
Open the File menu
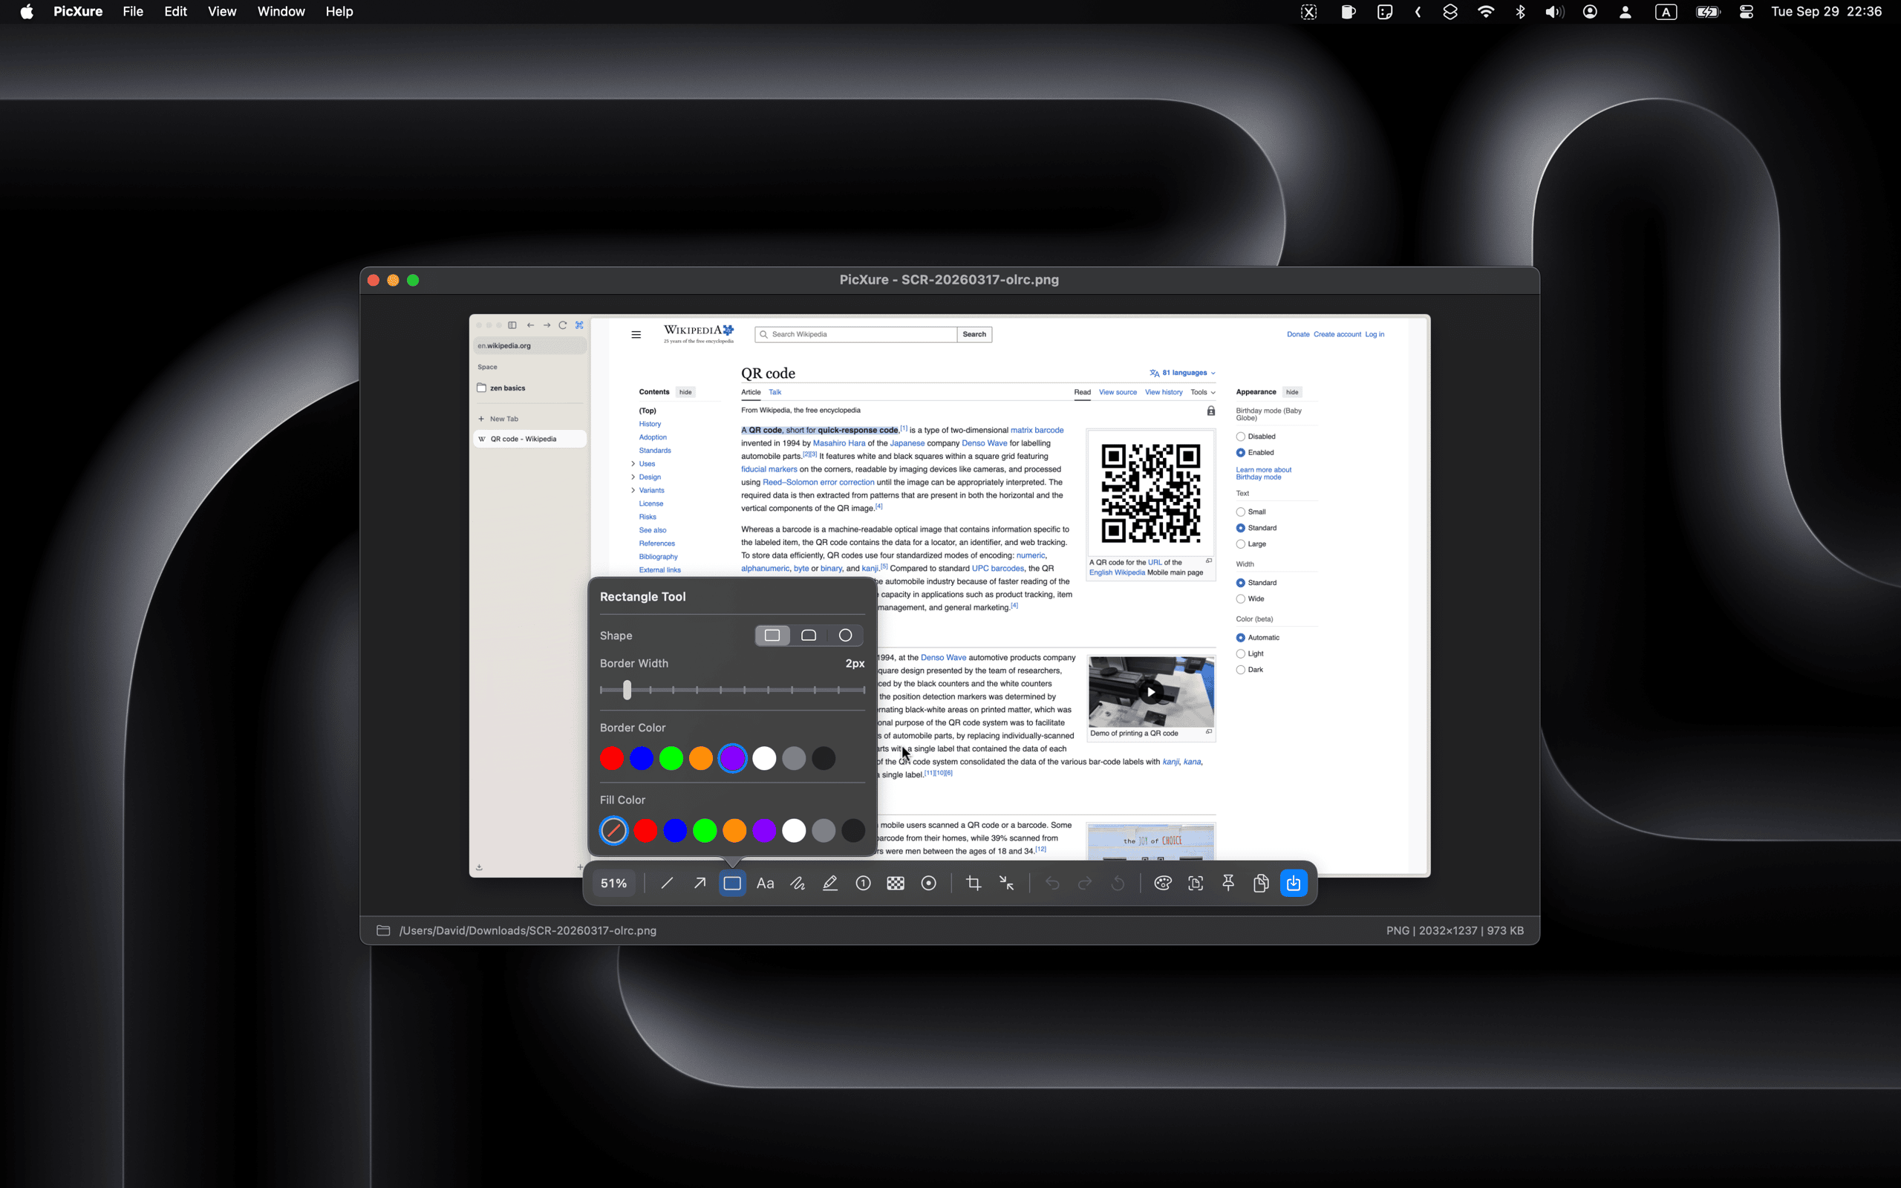(133, 12)
